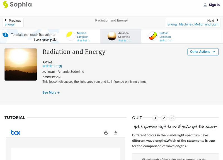Click the Sign in user icon
223x160 pixels.
pos(205,5)
